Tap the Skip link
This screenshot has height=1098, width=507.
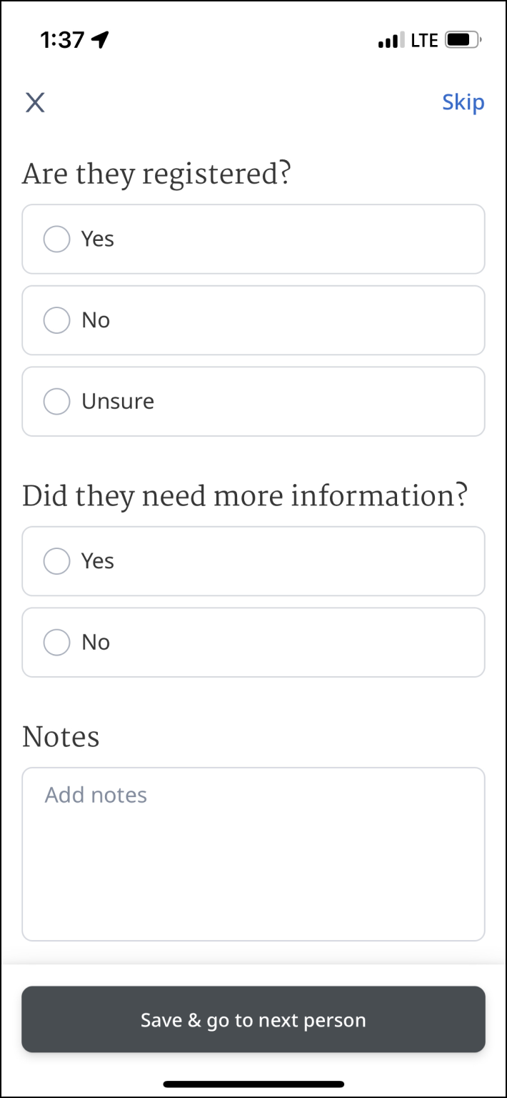[463, 102]
